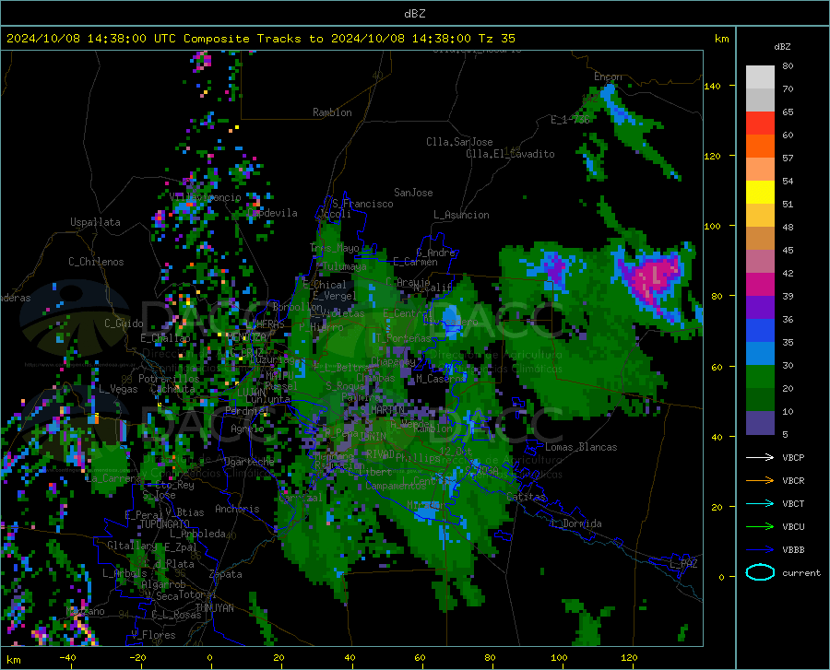Click the Clla.El_Cavadito map label
This screenshot has height=670, width=830.
pyautogui.click(x=510, y=154)
